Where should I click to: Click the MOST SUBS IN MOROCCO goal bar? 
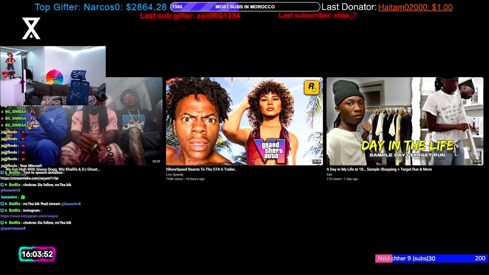click(x=245, y=7)
